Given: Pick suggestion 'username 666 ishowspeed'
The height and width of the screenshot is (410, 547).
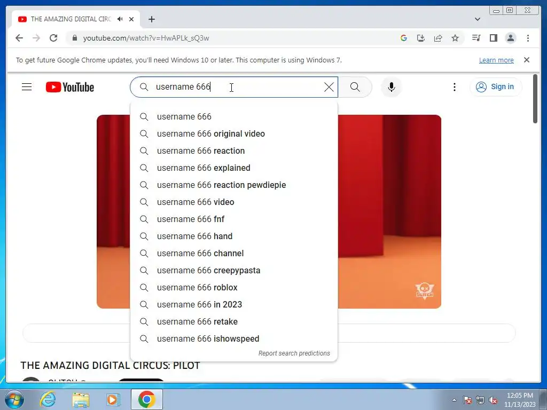Looking at the screenshot, I should point(234,338).
